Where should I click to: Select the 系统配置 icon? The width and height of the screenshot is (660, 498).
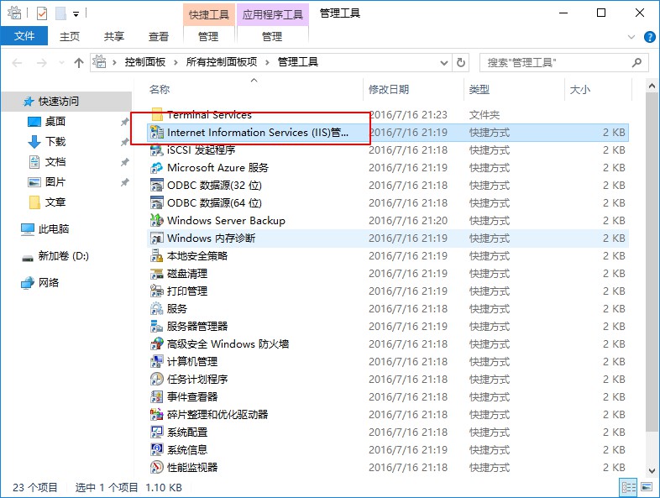pos(157,432)
